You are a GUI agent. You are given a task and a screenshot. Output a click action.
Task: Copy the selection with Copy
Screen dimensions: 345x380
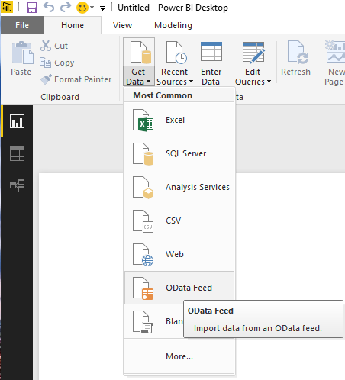57,63
